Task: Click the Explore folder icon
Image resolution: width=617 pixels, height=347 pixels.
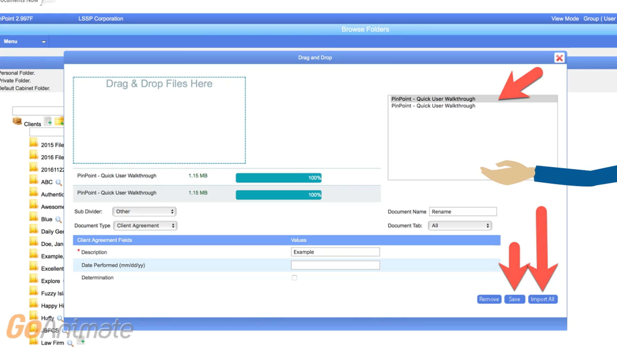Action: [x=33, y=279]
